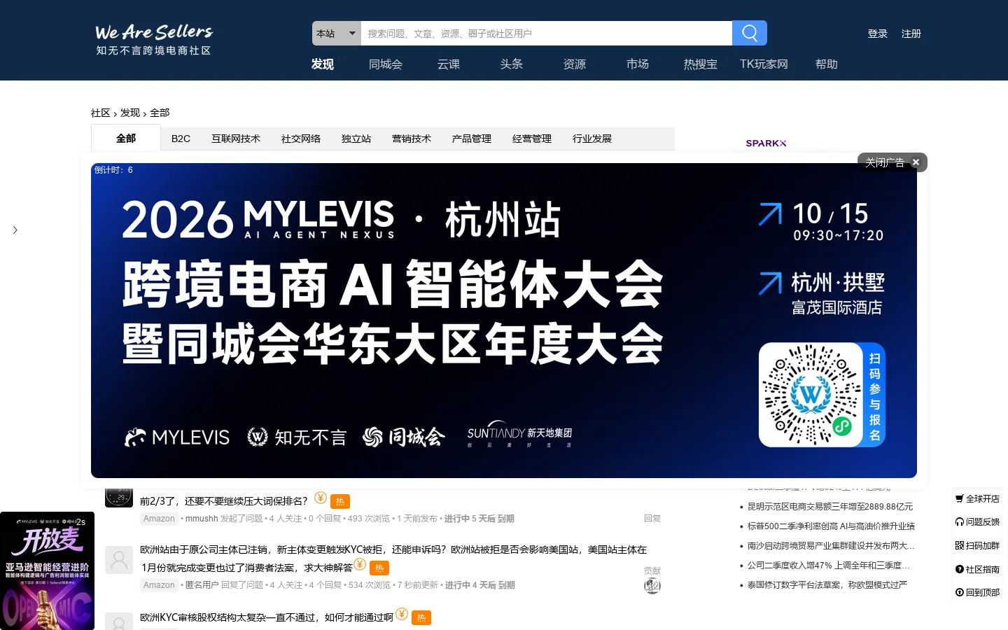The width and height of the screenshot is (1008, 630).
Task: Open the MYLEVIS 杭州站 conference ad banner
Action: point(504,321)
